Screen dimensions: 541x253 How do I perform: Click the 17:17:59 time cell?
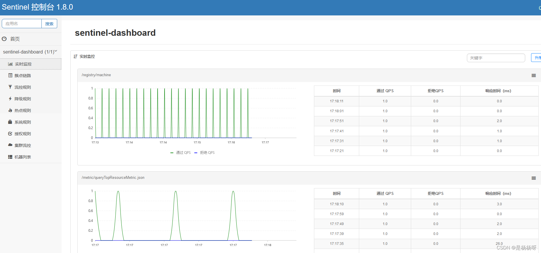pos(337,214)
